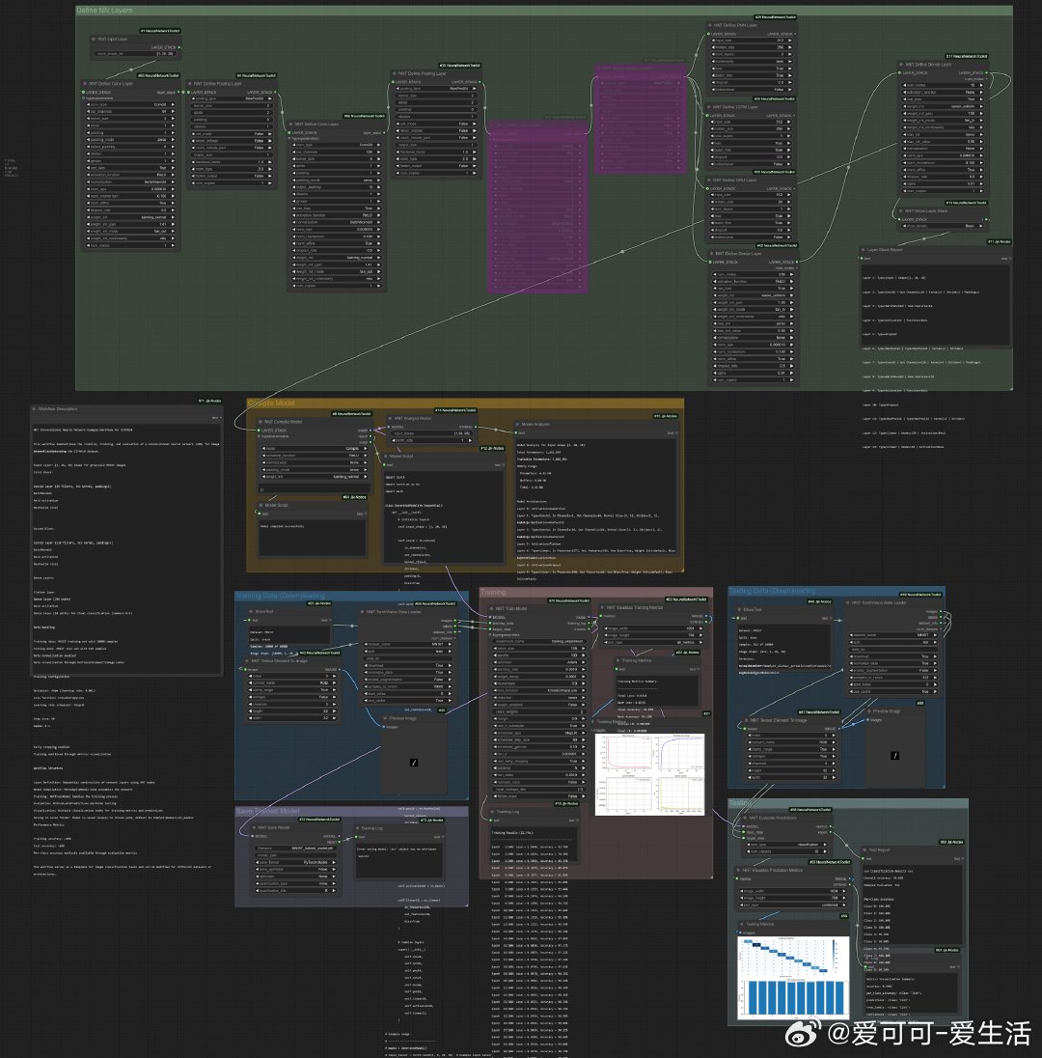The height and width of the screenshot is (1058, 1042).
Task: Edit input_shape_str field in NNT Input Layer
Action: (135, 54)
